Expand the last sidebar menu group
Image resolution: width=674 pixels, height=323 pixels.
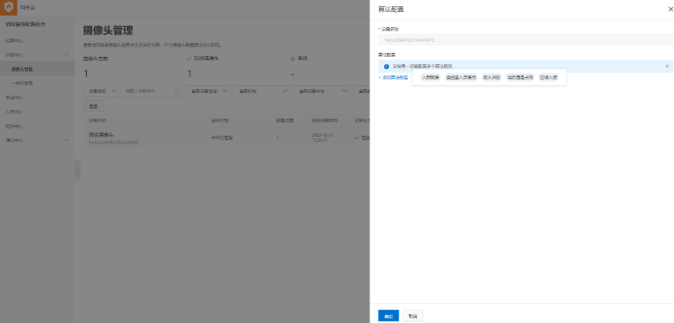tap(66, 140)
